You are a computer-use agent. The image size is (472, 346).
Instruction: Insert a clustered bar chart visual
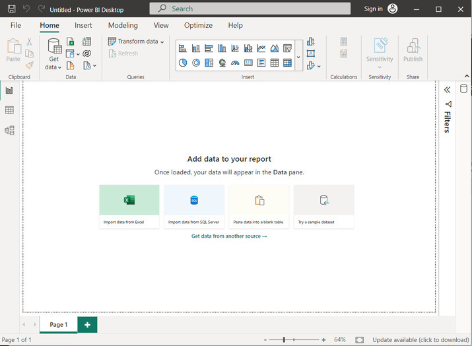pos(209,48)
